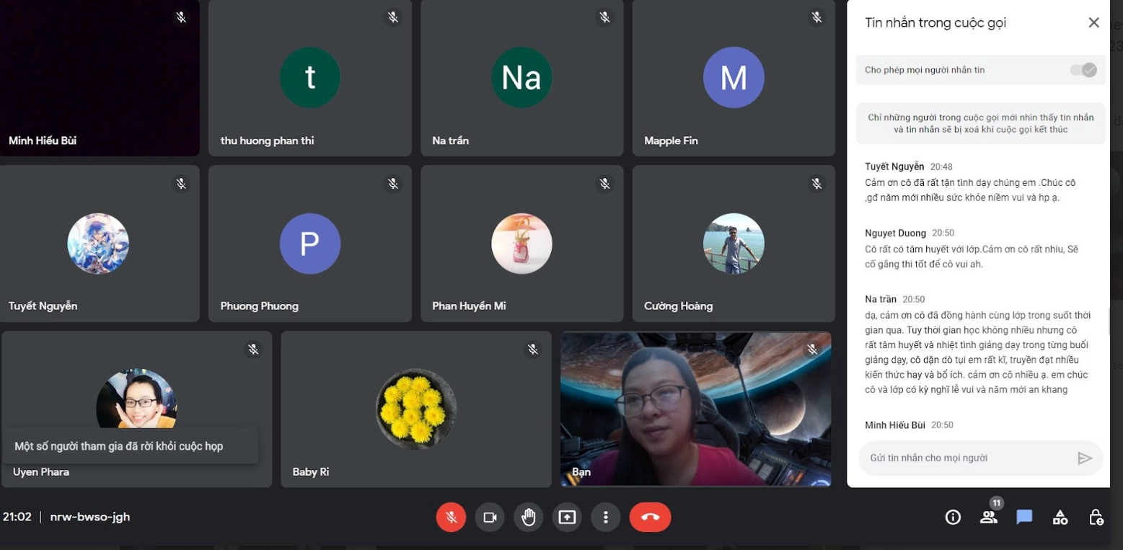Close chat via blue chat icon
Viewport: 1123px width, 550px height.
1024,517
